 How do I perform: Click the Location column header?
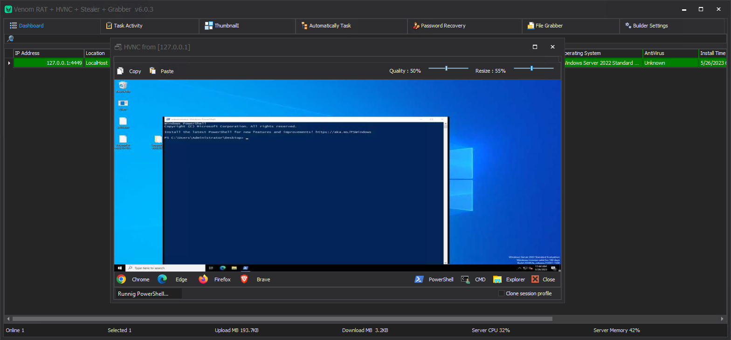pyautogui.click(x=97, y=53)
